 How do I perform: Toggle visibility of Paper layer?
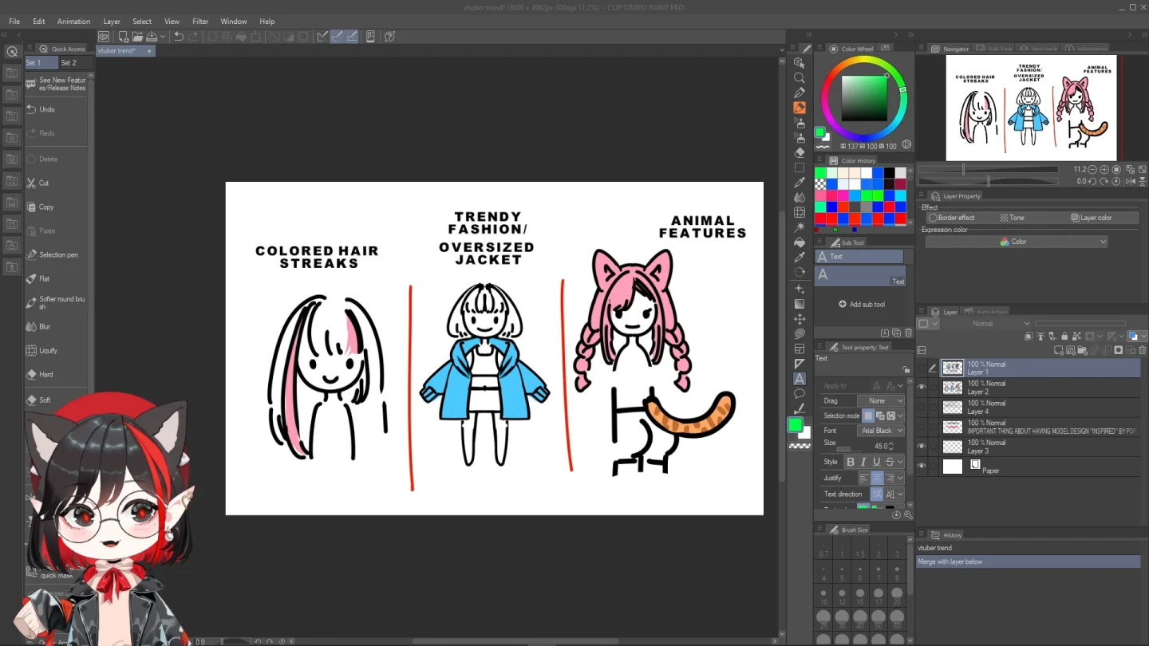click(x=922, y=467)
